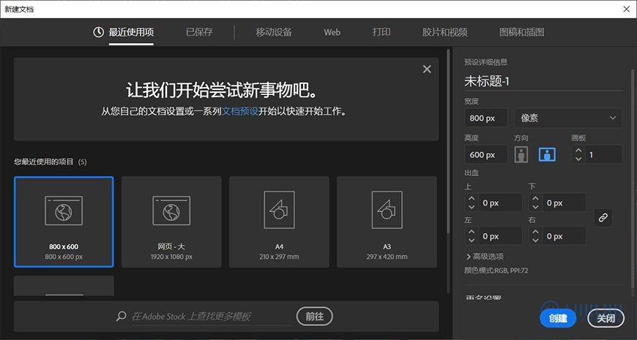Viewport: 637px width, 340px height.
Task: Click the clock icon beside 最近使用项
Action: (98, 32)
